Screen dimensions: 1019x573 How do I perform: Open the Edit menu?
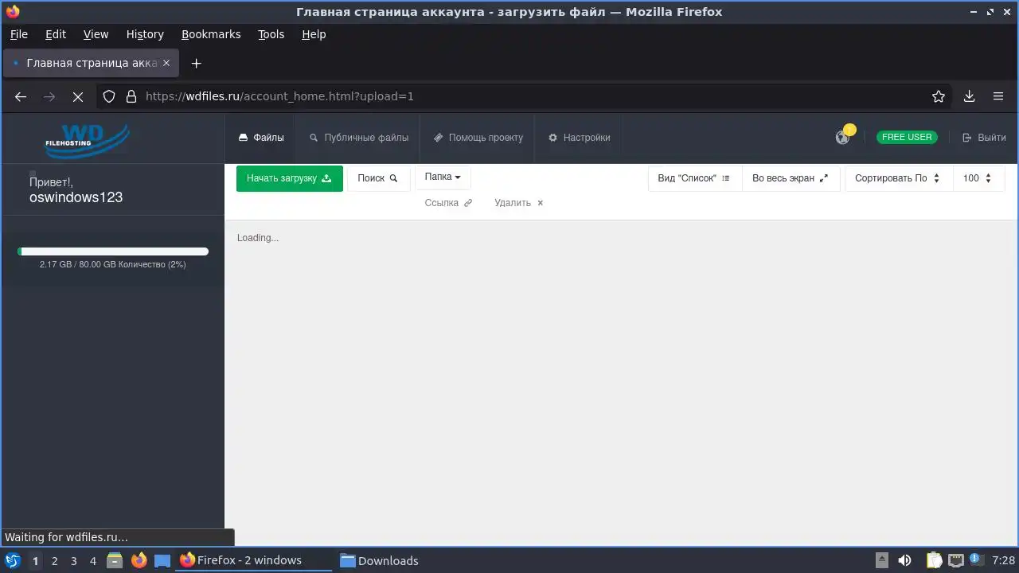56,34
